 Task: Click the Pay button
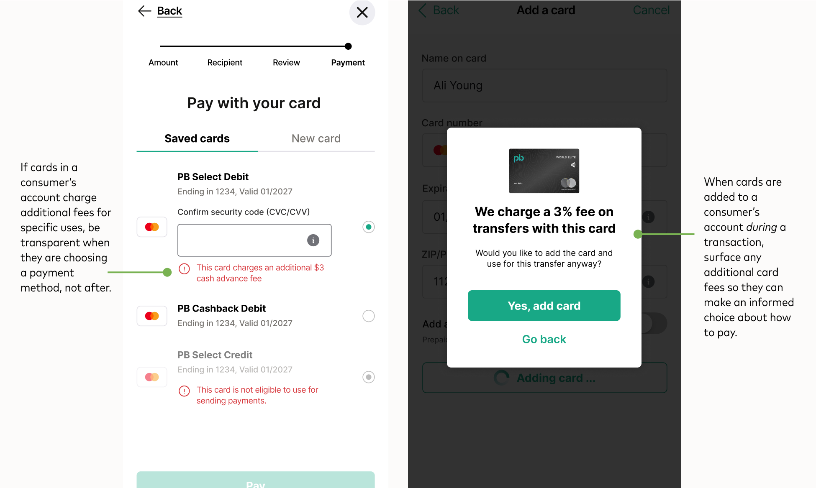256,480
